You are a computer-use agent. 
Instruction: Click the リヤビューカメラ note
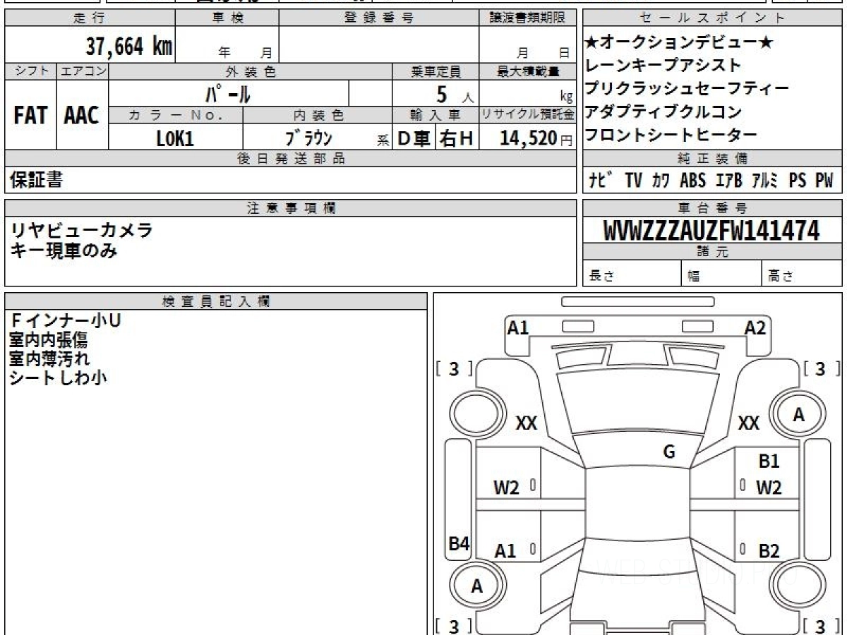click(x=81, y=230)
